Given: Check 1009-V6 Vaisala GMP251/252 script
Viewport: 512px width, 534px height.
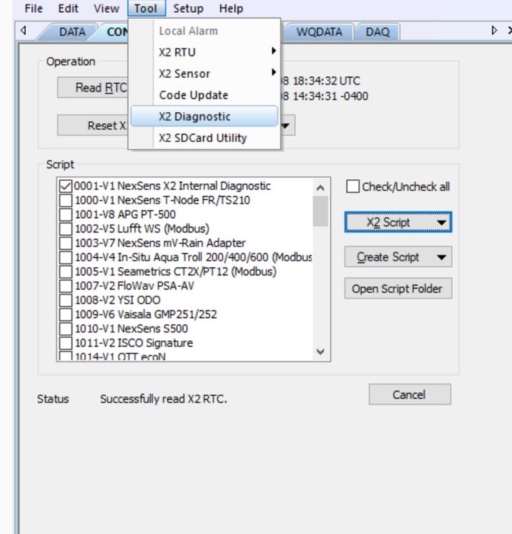Looking at the screenshot, I should point(66,314).
